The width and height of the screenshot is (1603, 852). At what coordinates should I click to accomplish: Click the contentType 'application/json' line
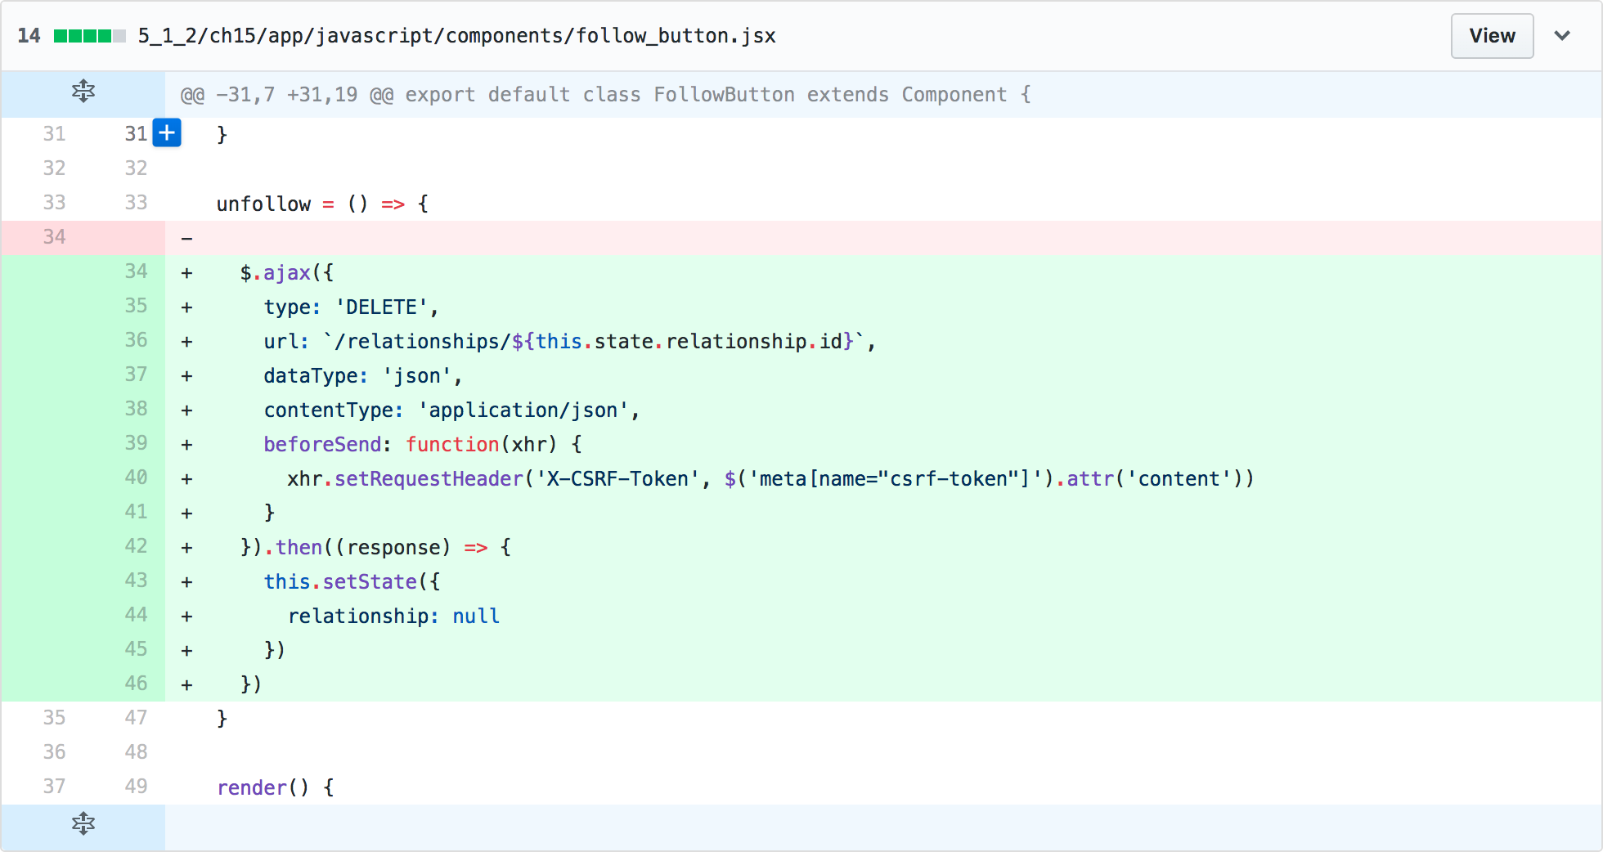[x=451, y=410]
